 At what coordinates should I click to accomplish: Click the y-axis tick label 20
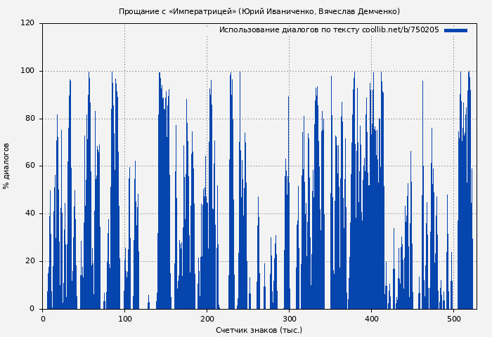(x=30, y=261)
